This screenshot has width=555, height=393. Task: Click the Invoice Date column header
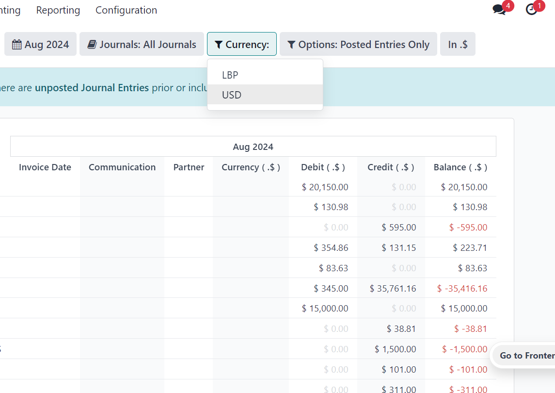(45, 167)
